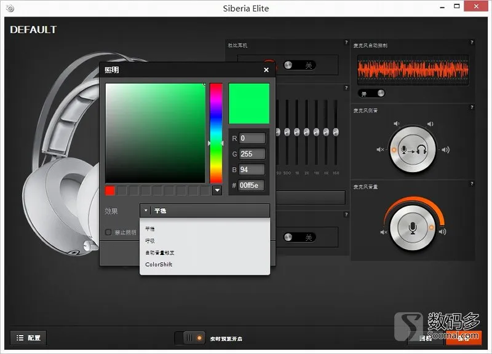492x354 pixels.
Task: Click the 500 equalizer band label
Action: [x=287, y=173]
